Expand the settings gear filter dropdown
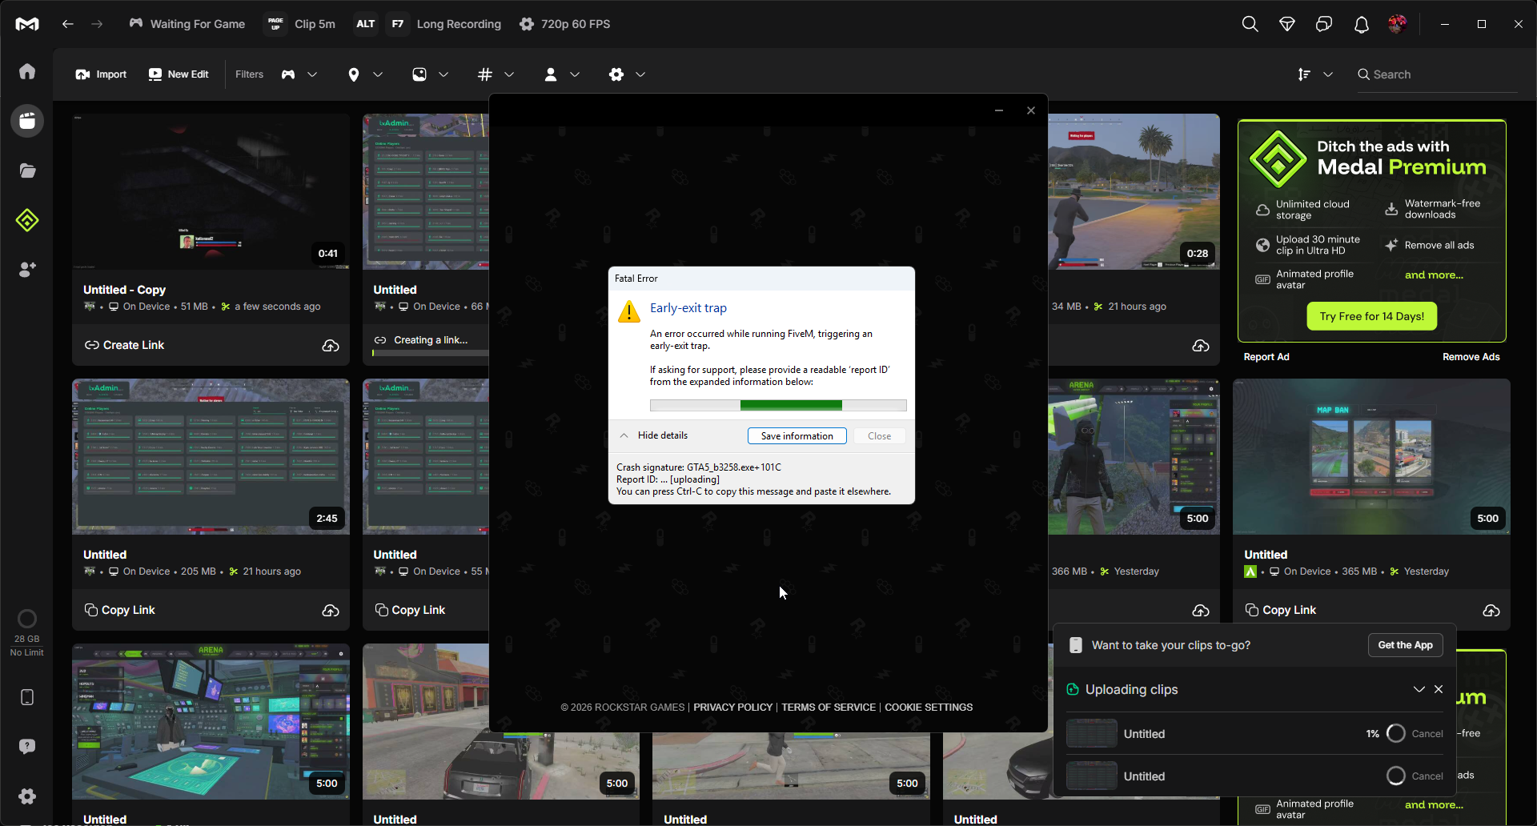This screenshot has width=1537, height=826. pyautogui.click(x=628, y=74)
